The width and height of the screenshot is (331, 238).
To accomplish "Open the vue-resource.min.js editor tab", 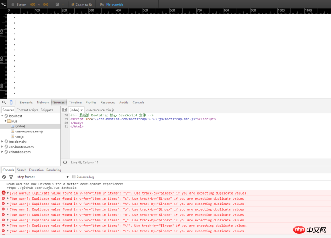I will tap(100, 110).
